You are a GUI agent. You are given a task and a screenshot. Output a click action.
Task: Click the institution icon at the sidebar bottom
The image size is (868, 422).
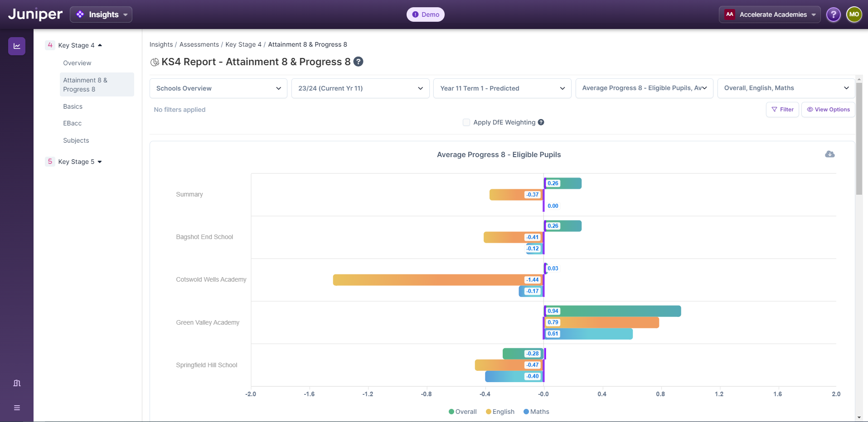click(x=16, y=383)
